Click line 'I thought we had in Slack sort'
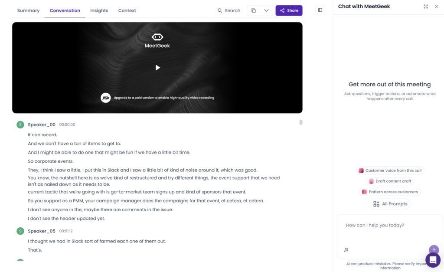 97,241
